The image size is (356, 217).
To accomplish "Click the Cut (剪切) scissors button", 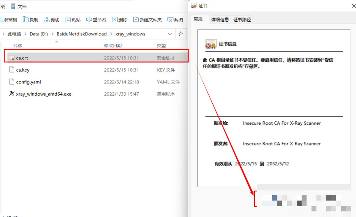I will (x=52, y=20).
